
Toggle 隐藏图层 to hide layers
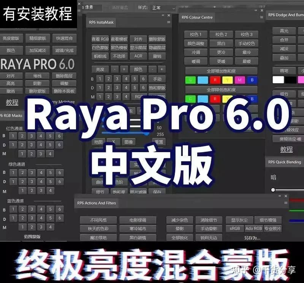(157, 48)
